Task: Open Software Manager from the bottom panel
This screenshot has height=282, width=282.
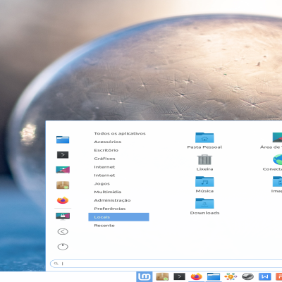Action: point(162,276)
